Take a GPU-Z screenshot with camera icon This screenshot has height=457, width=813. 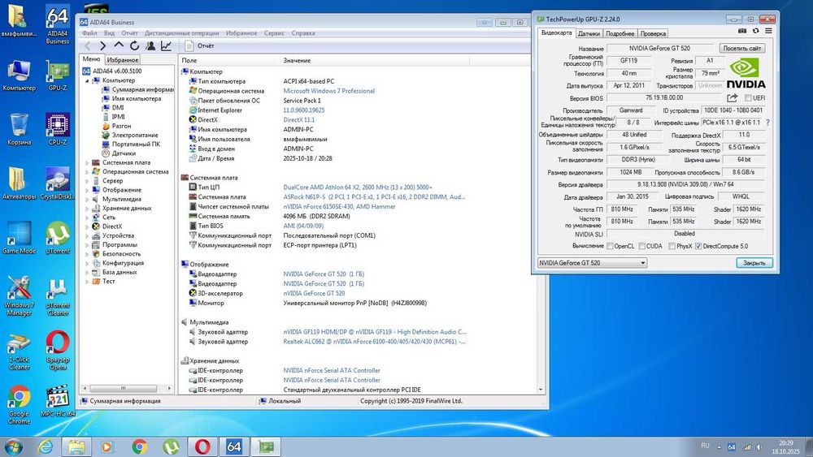coord(742,31)
